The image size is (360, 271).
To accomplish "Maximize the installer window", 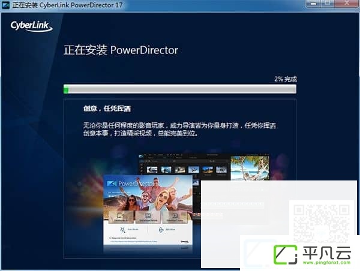I will pyautogui.click(x=328, y=4).
